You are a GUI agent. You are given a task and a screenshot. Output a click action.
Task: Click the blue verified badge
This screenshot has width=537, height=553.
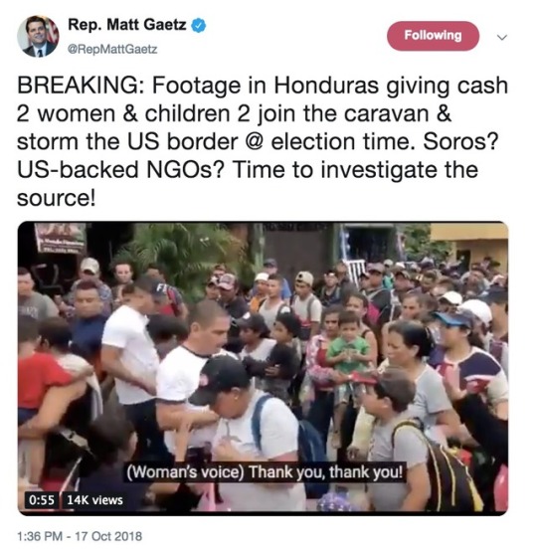(199, 26)
